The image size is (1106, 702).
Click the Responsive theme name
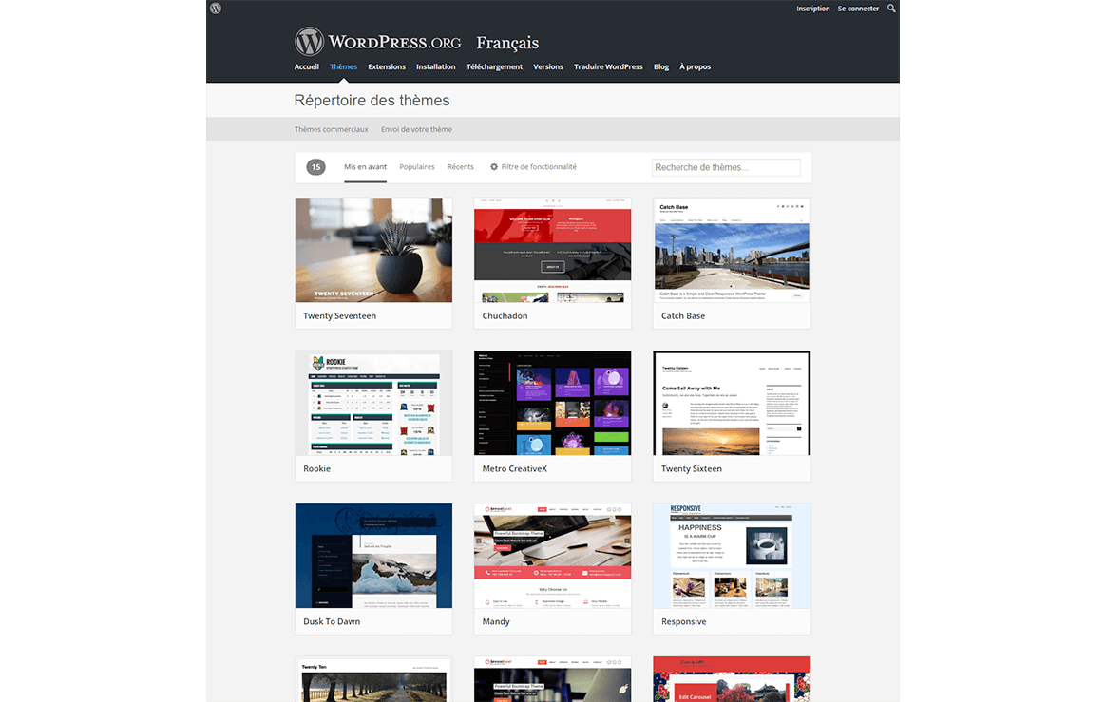683,621
